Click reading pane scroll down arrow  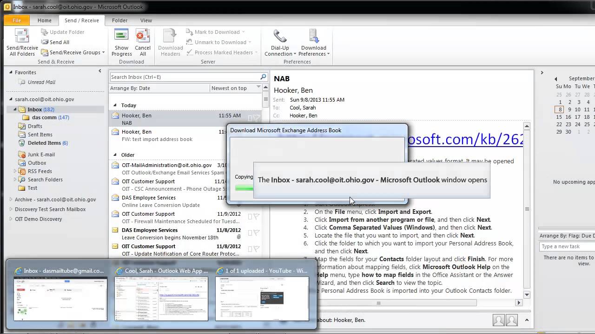527,295
